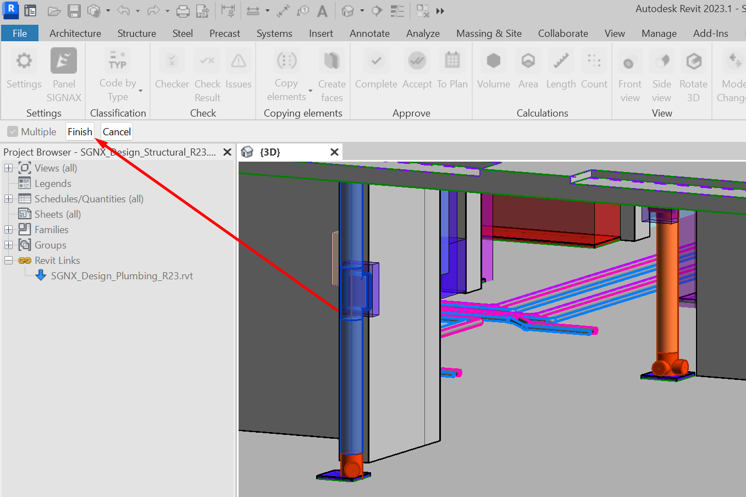
Task: Expand the Families node in Project Browser
Action: coord(9,230)
